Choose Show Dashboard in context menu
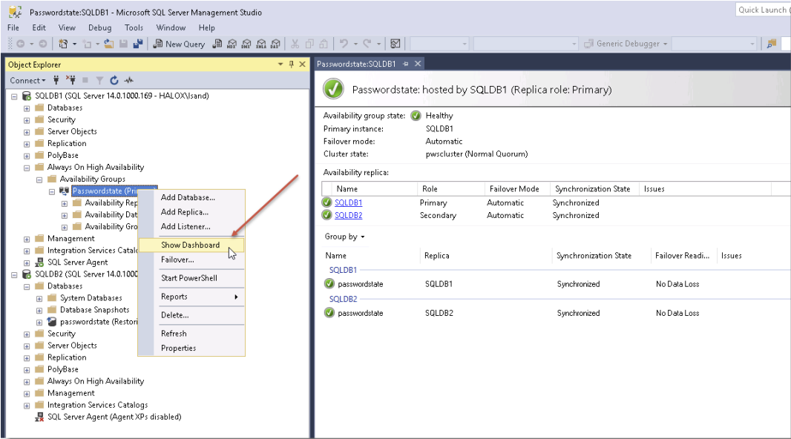791x439 pixels. (191, 245)
